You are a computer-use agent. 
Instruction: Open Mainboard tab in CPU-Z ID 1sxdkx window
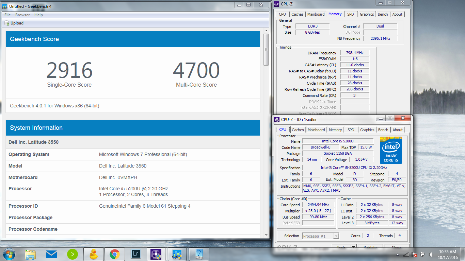click(316, 130)
